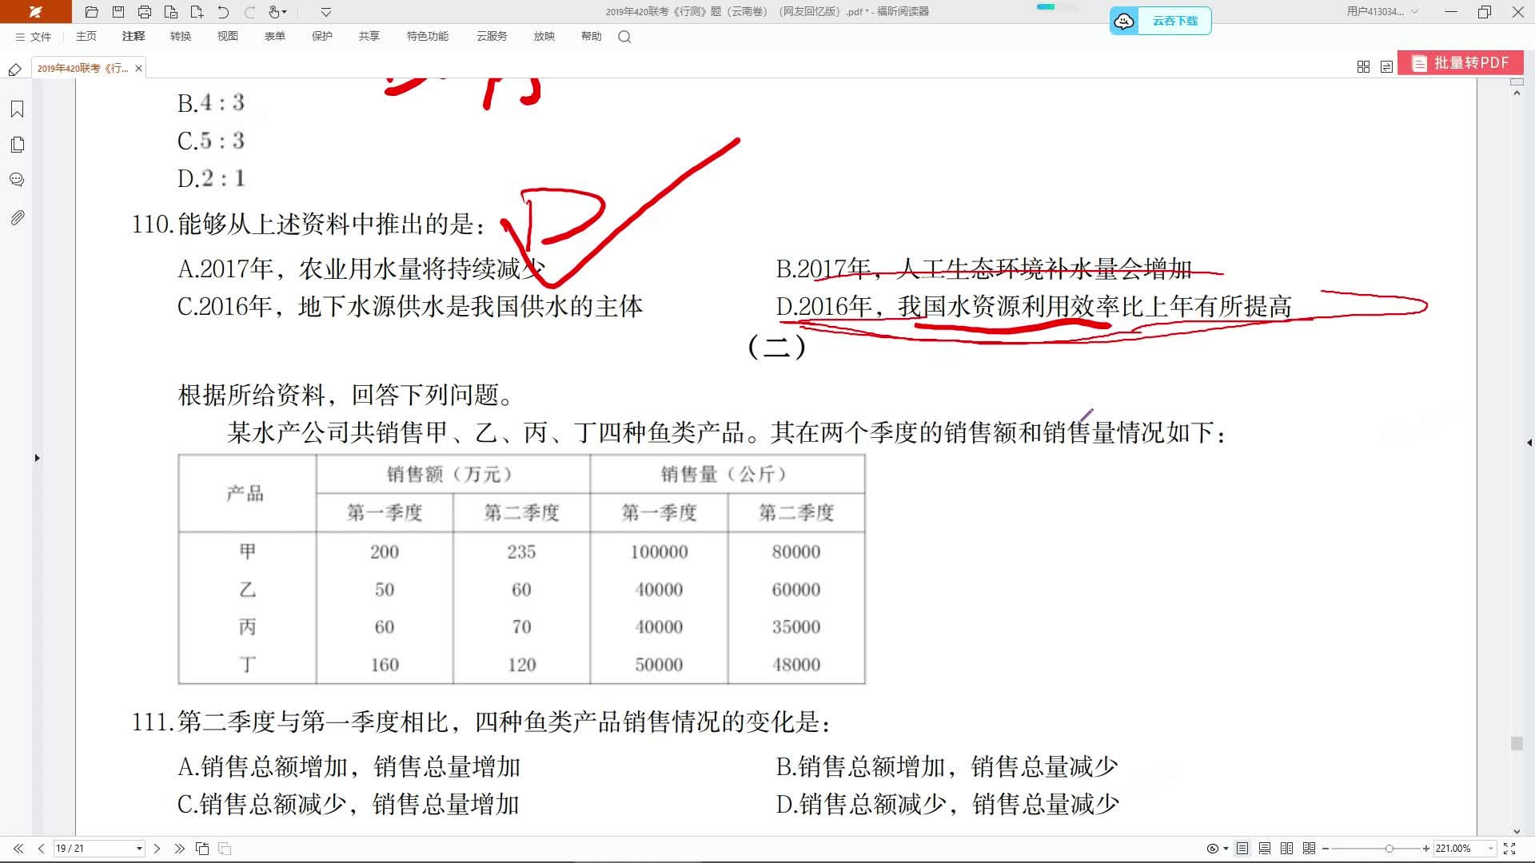Image resolution: width=1535 pixels, height=863 pixels.
Task: Switch to two-page facing view
Action: (1286, 849)
